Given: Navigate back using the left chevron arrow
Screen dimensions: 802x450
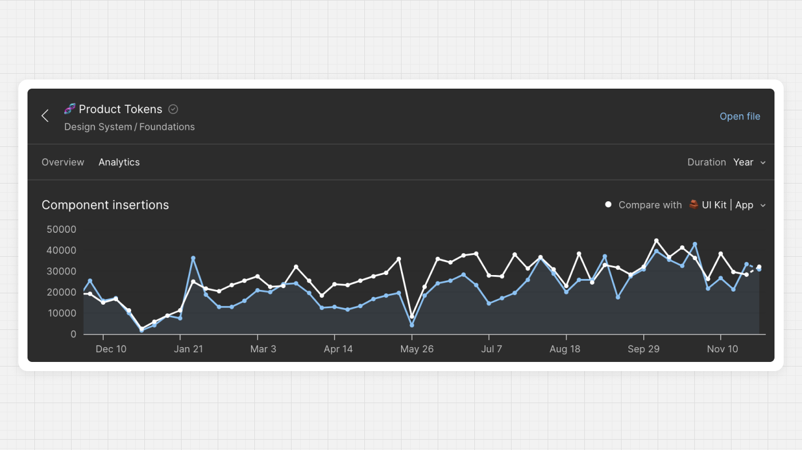Looking at the screenshot, I should pos(45,116).
